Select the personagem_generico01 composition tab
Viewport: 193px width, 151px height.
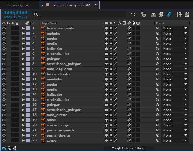(x=72, y=5)
